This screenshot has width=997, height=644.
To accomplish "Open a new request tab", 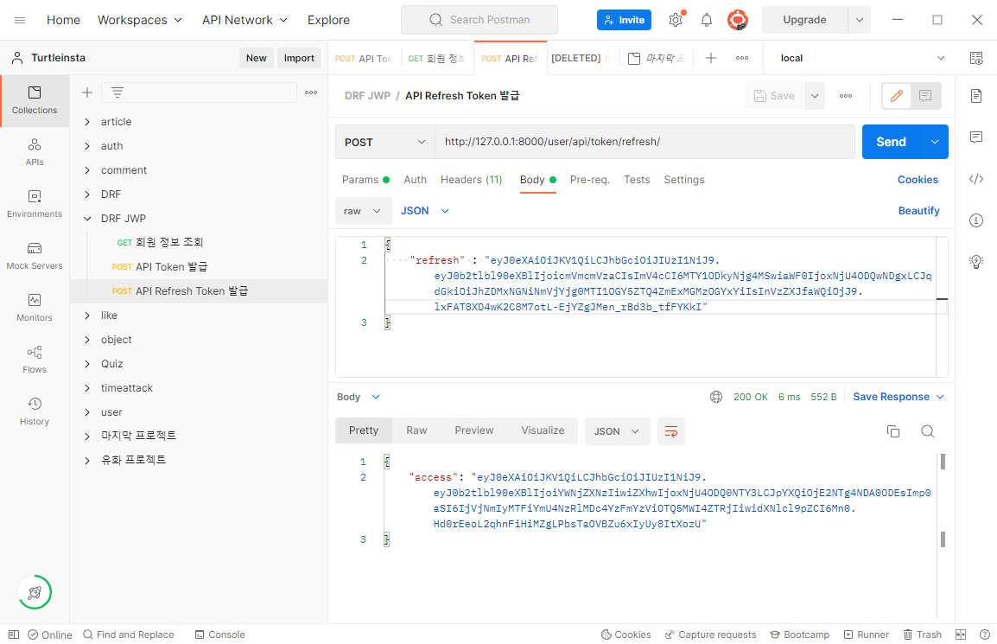I will point(711,58).
